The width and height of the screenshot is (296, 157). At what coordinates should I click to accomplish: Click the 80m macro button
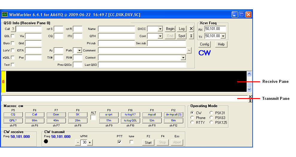[x=34, y=121]
